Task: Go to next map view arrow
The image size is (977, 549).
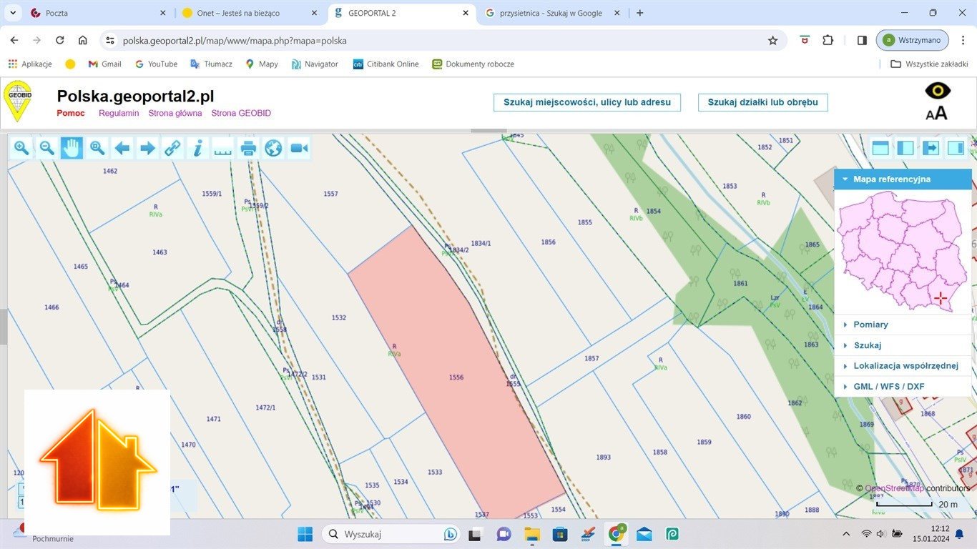Action: point(147,148)
